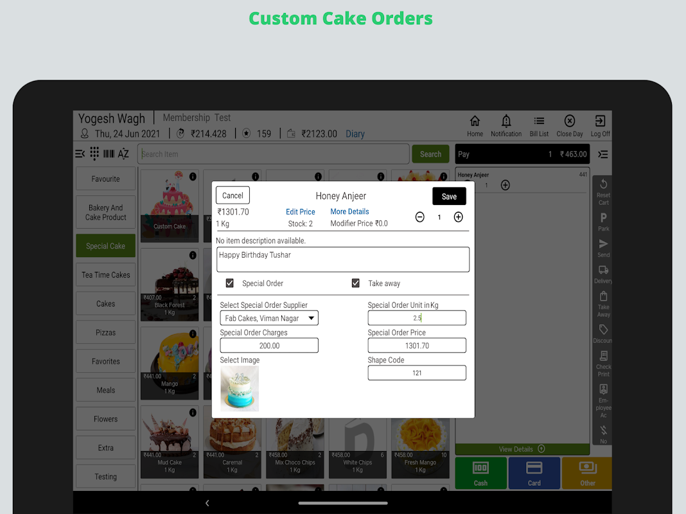The height and width of the screenshot is (514, 686).
Task: Select the White Chips 1 Kg item
Action: (x=357, y=448)
